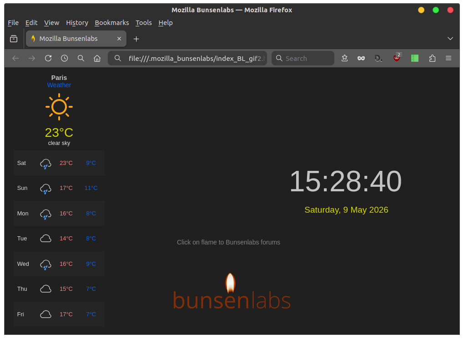This screenshot has width=464, height=339.
Task: Click the cloud icon for Thu
Action: click(45, 289)
